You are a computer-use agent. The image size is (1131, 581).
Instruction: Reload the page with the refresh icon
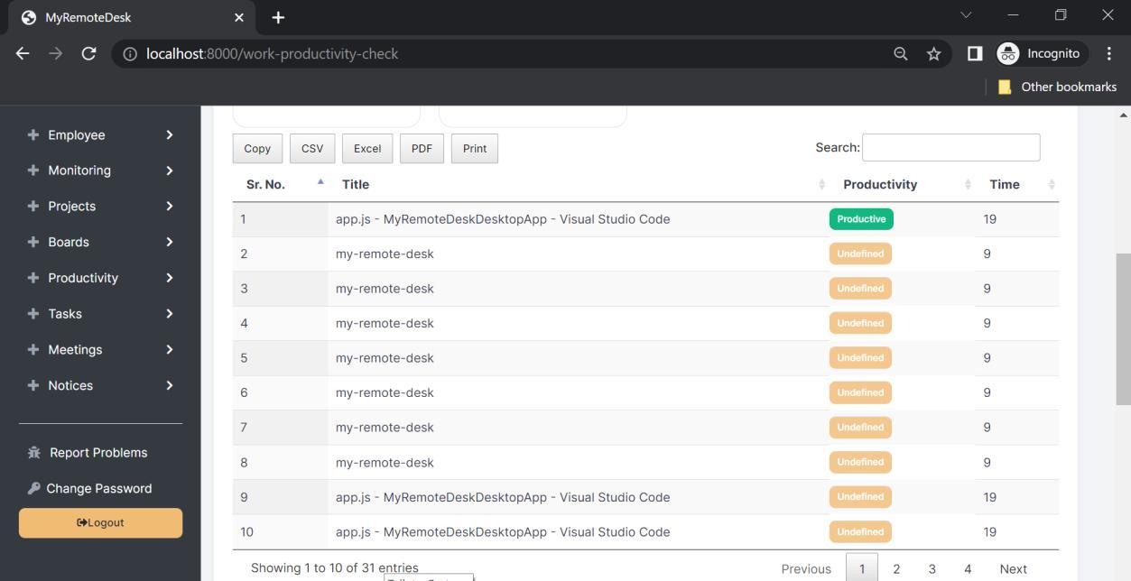[x=88, y=54]
